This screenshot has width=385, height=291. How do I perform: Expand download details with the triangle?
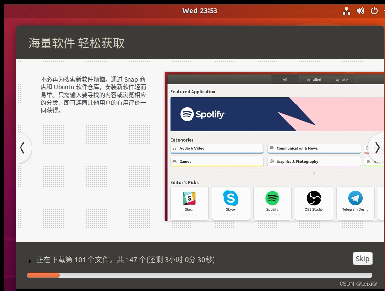pos(30,261)
